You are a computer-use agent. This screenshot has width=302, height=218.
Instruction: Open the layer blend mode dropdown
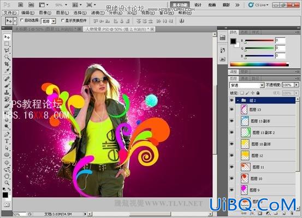pyautogui.click(x=246, y=85)
